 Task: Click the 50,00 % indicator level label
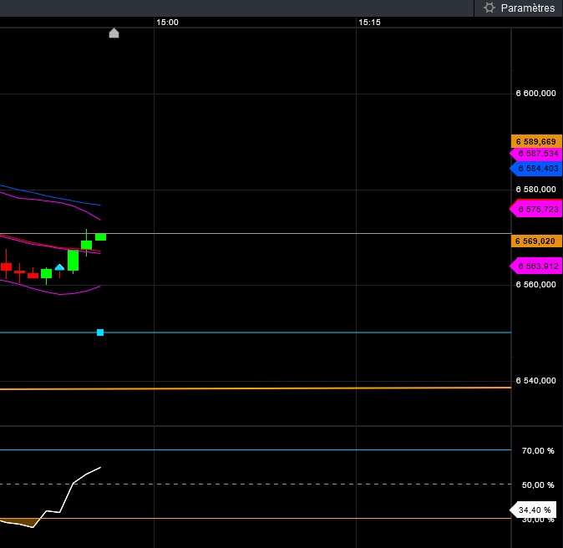click(538, 485)
